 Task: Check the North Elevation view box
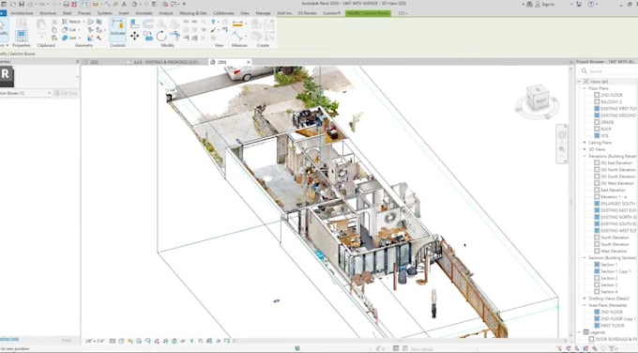pyautogui.click(x=597, y=238)
